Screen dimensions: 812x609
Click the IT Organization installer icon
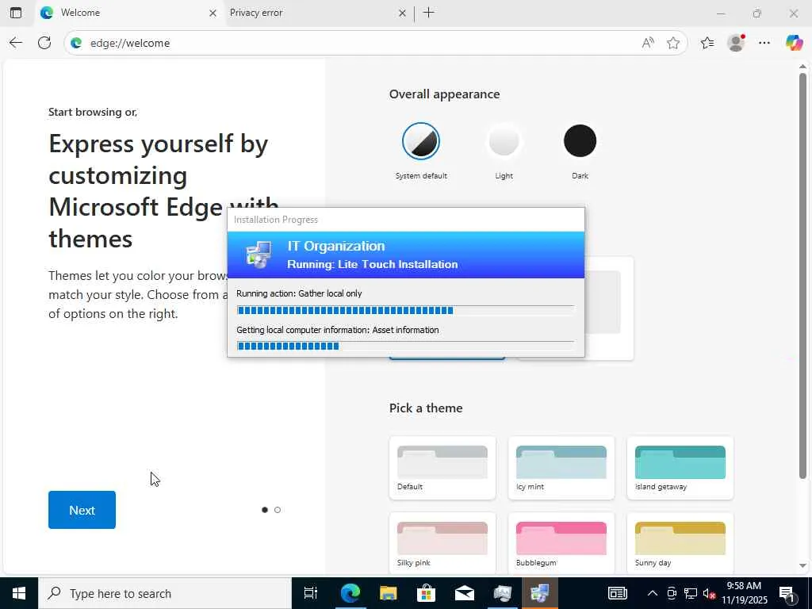[259, 255]
